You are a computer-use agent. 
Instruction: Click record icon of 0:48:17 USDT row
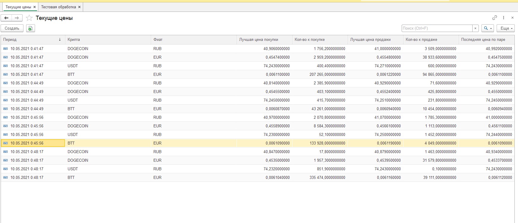[x=5, y=169]
